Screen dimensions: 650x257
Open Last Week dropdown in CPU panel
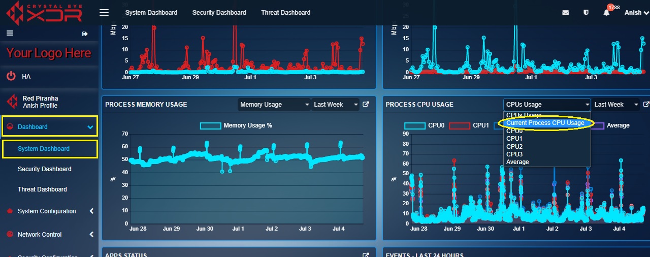(x=616, y=105)
